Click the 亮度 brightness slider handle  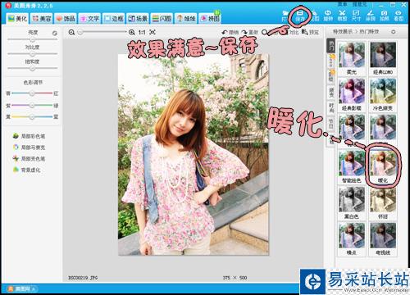pos(33,39)
